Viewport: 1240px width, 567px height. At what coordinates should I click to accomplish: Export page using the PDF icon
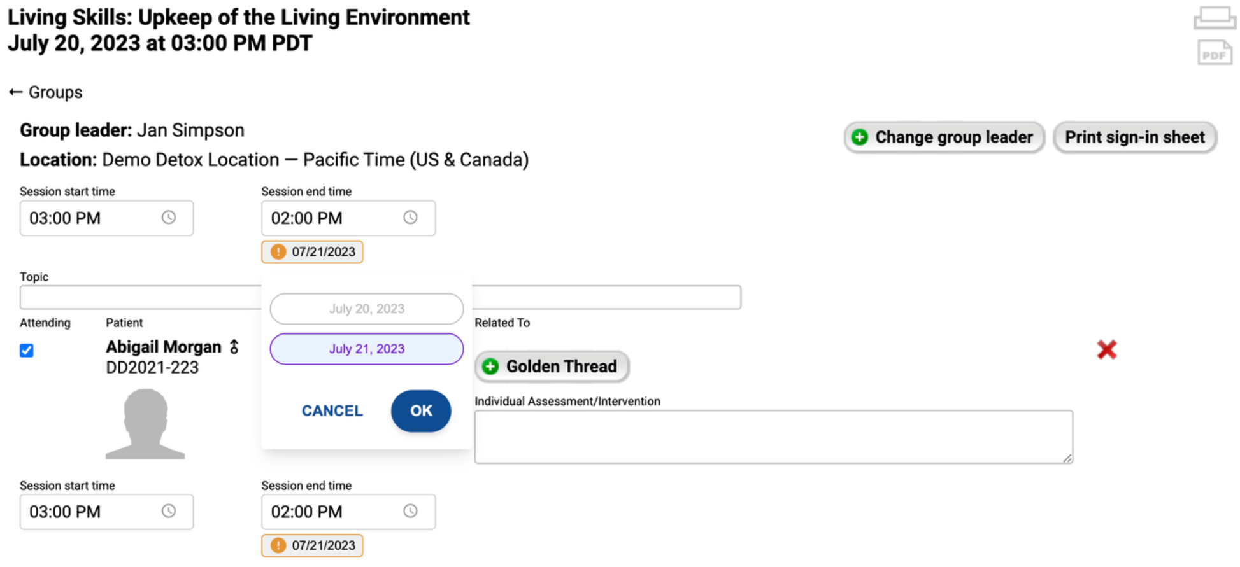pyautogui.click(x=1214, y=53)
